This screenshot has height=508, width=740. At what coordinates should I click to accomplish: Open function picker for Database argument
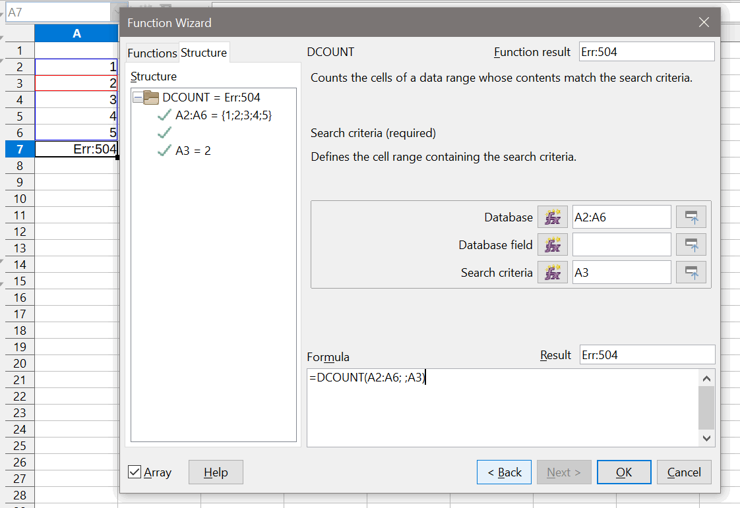click(552, 217)
